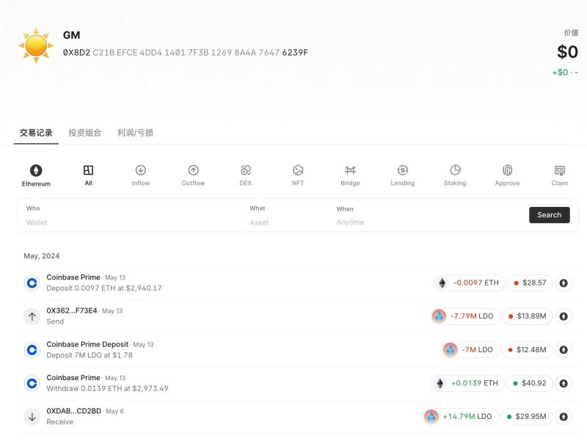Filter by Approve transactions
Screen dimensions: 587x441
pyautogui.click(x=507, y=170)
